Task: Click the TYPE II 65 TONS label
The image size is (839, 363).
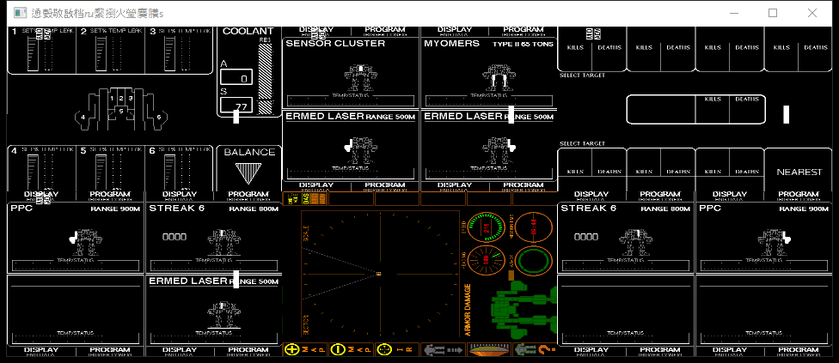Action: point(523,44)
